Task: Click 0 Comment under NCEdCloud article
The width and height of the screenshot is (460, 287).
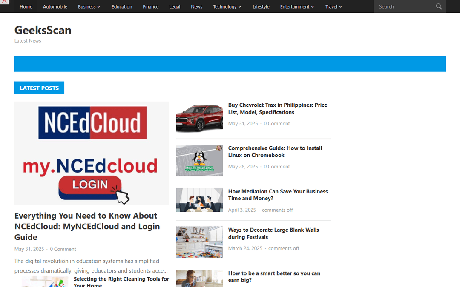Action: pyautogui.click(x=63, y=249)
